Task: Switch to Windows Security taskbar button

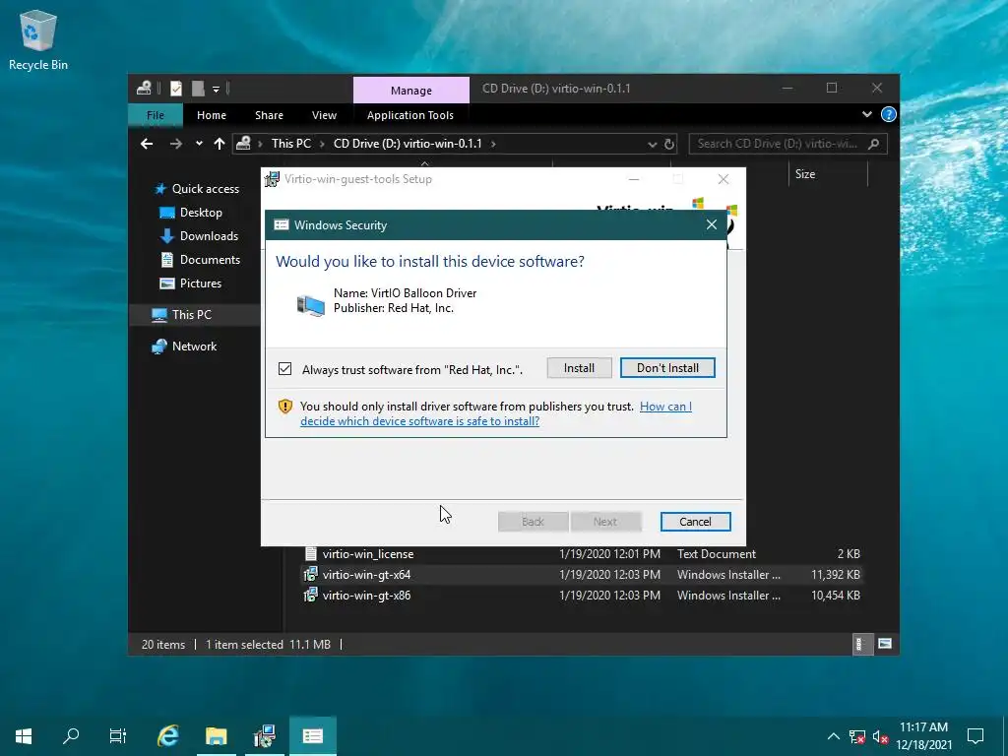Action: point(313,736)
